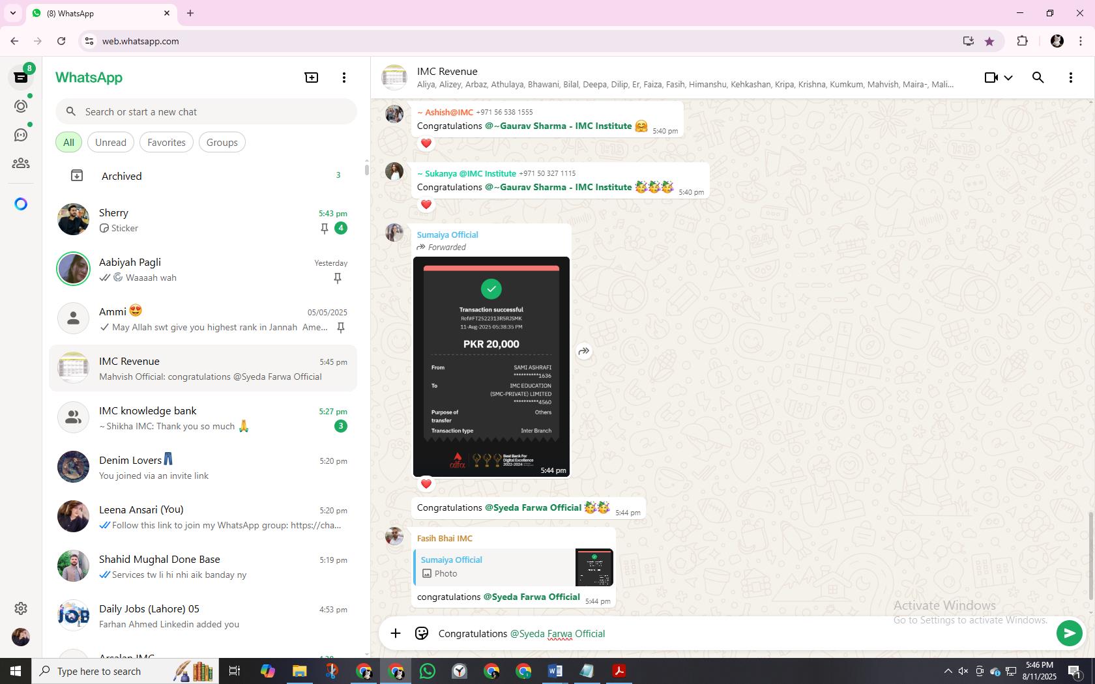Viewport: 1095px width, 684px height.
Task: Open your profile picture in sidebar
Action: pyautogui.click(x=21, y=636)
